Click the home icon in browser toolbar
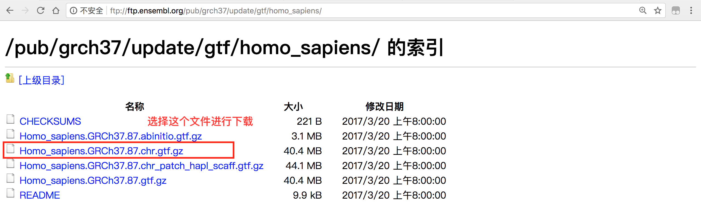 pos(56,10)
